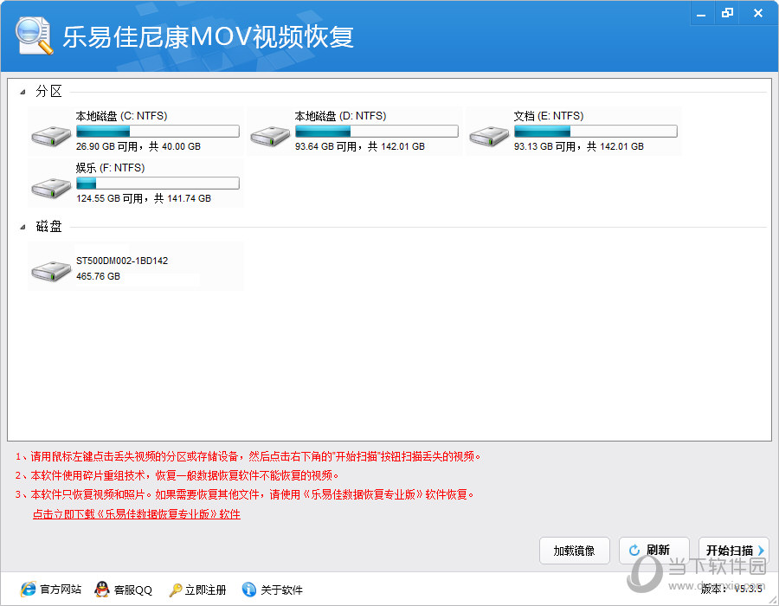The width and height of the screenshot is (779, 606).
Task: Click the ST500DM002-1BD142 disk name
Action: tap(122, 261)
